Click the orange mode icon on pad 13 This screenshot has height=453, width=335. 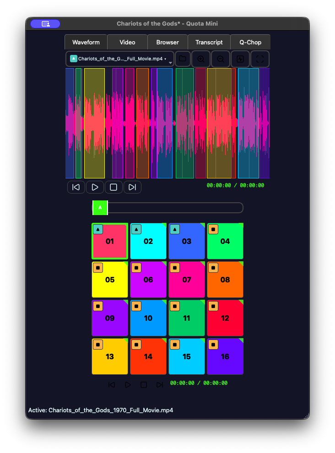pyautogui.click(x=98, y=345)
